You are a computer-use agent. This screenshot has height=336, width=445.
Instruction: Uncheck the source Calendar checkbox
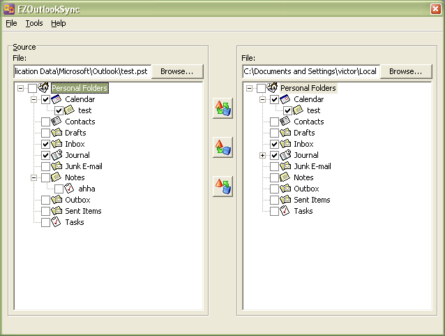[46, 99]
